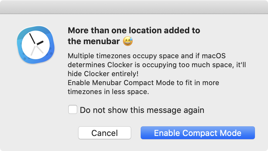The image size is (268, 151).
Task: Click the line "Enable Menubar Compact Mode to fit in more"
Action: pos(143,83)
